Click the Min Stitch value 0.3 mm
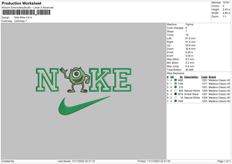232x164 pixels. 190,63
